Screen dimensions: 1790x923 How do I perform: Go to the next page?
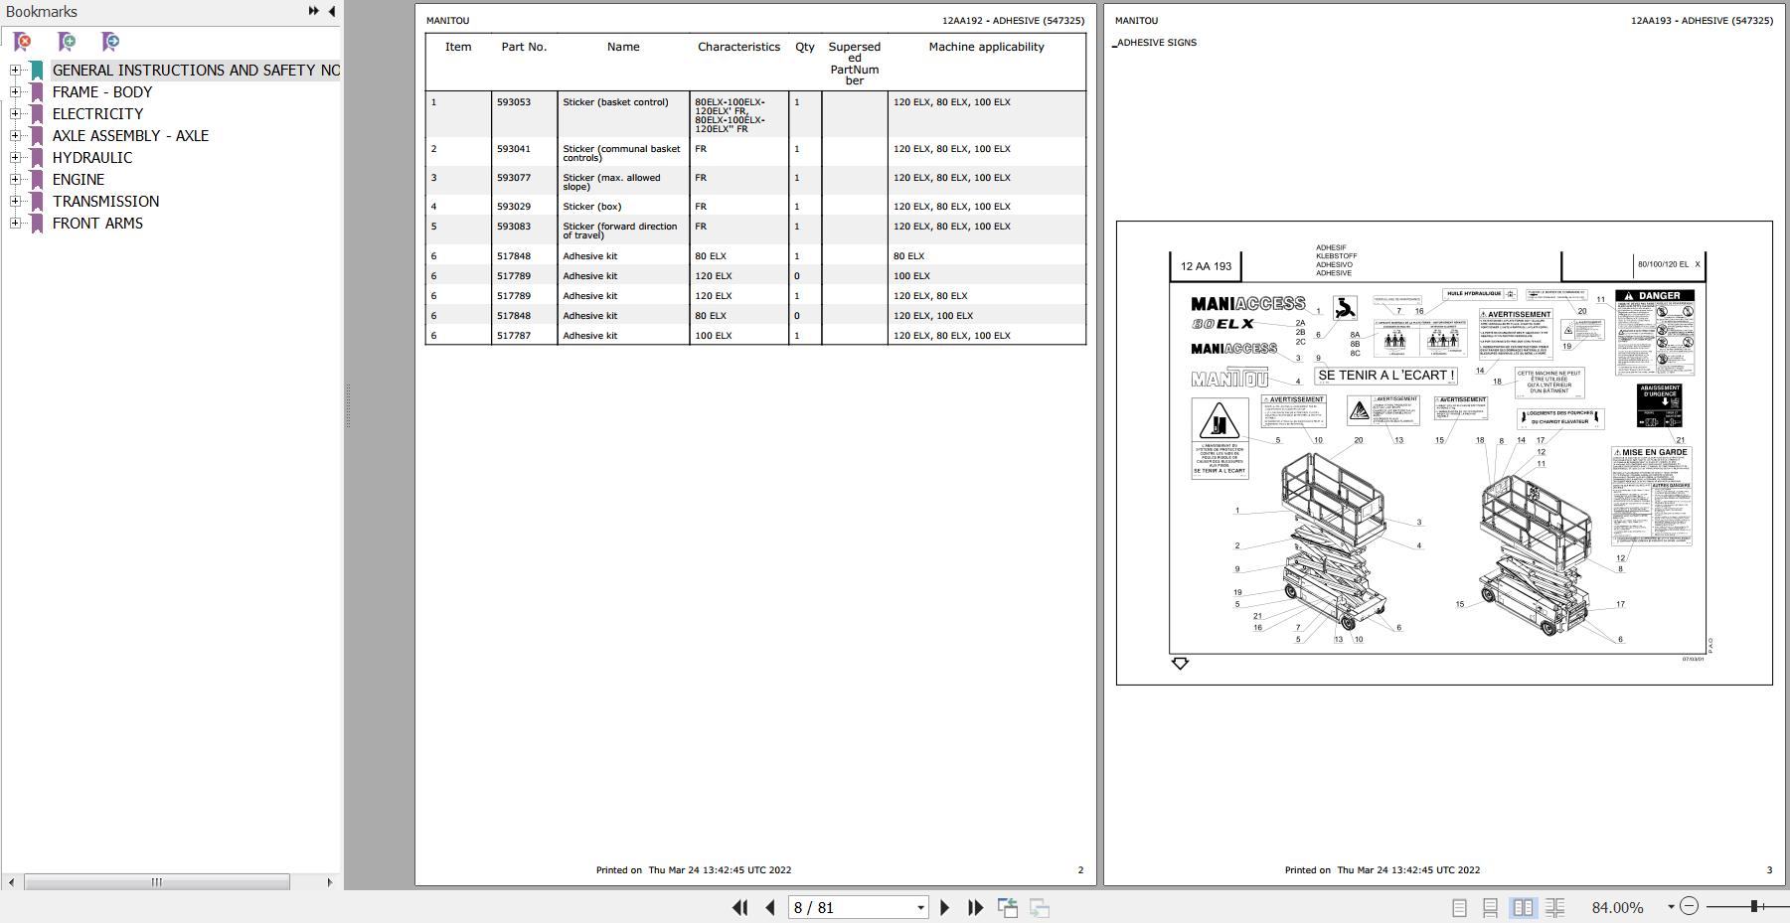pos(945,907)
